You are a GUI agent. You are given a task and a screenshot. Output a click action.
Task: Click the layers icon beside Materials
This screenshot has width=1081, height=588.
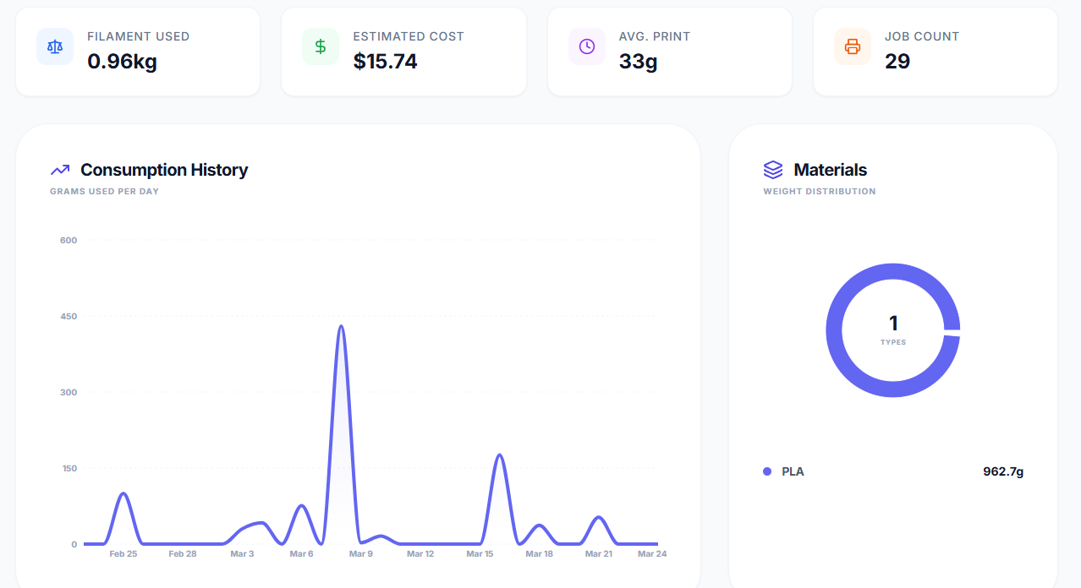(773, 170)
